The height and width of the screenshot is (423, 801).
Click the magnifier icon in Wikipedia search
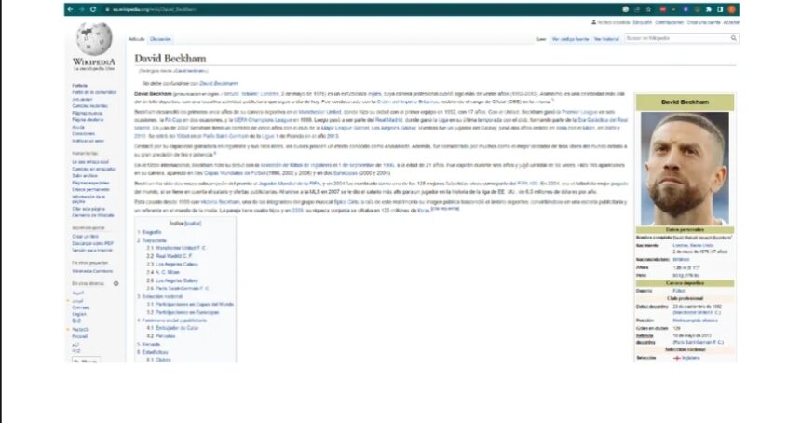pyautogui.click(x=734, y=38)
